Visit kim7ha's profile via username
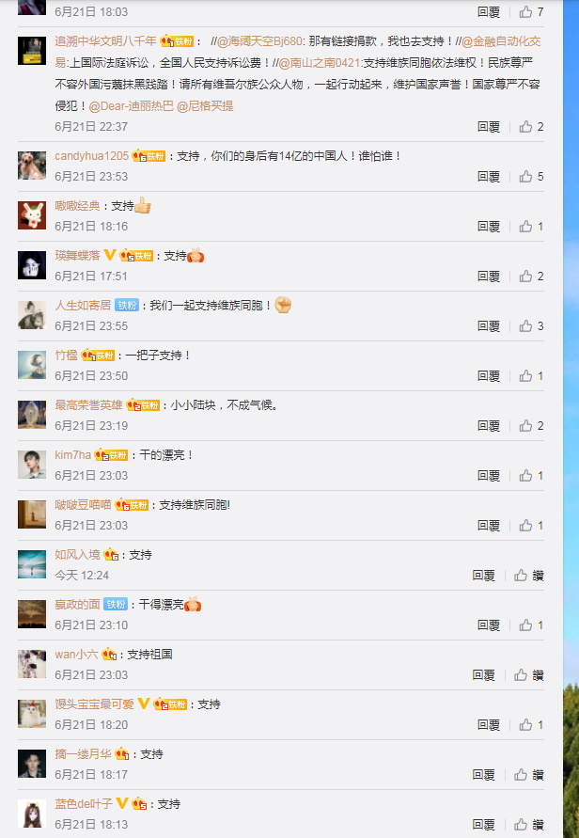 coord(72,455)
